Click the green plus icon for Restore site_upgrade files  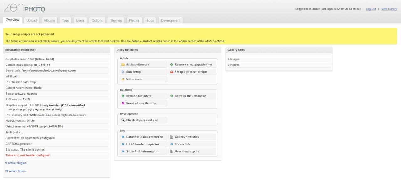pyautogui.click(x=172, y=64)
